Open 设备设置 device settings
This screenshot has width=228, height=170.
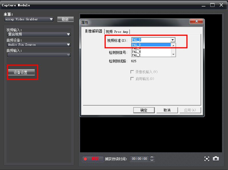[21, 72]
